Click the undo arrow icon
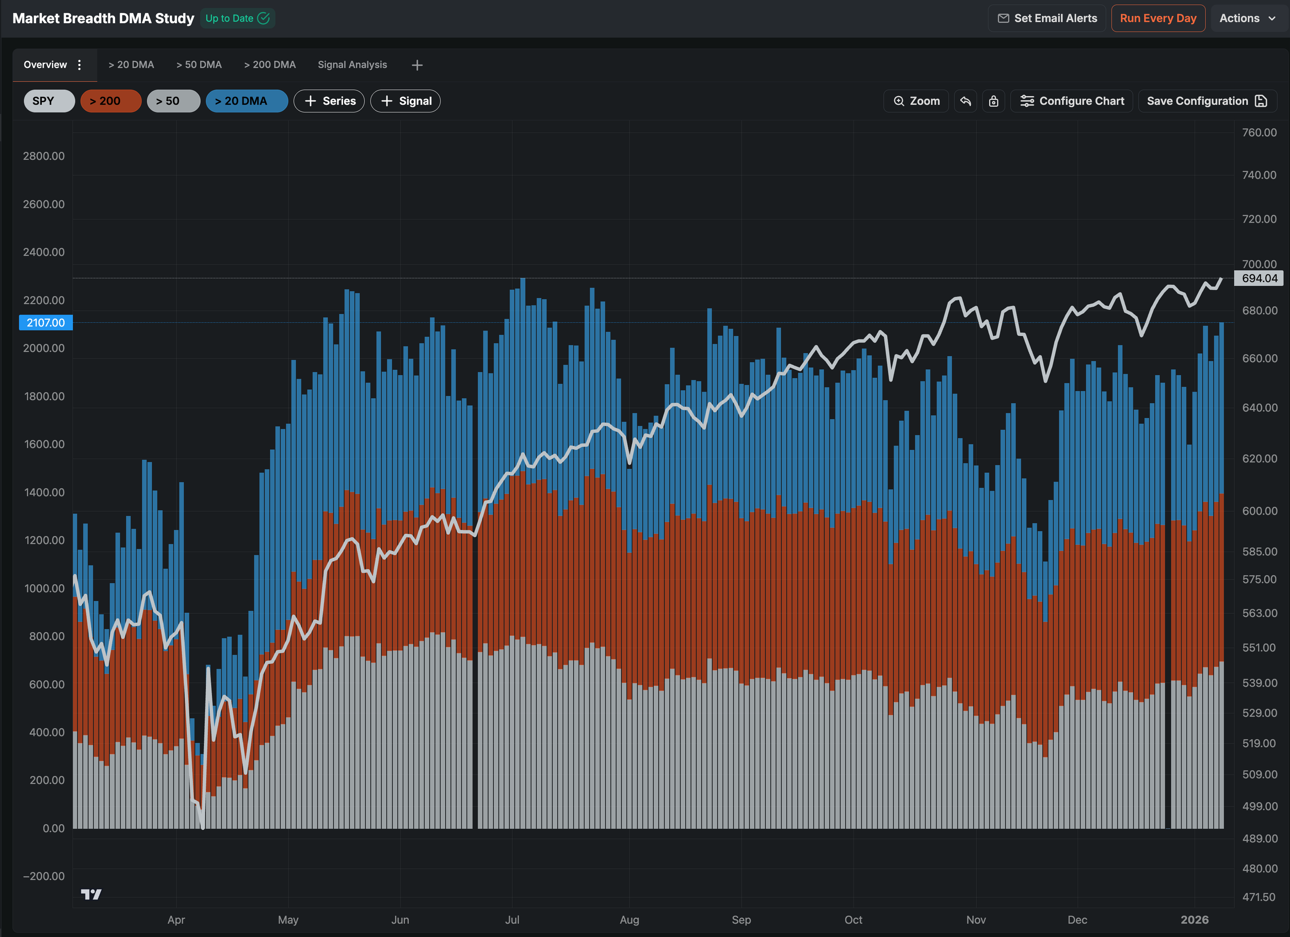Screen dimensions: 1290x937 pyautogui.click(x=965, y=101)
